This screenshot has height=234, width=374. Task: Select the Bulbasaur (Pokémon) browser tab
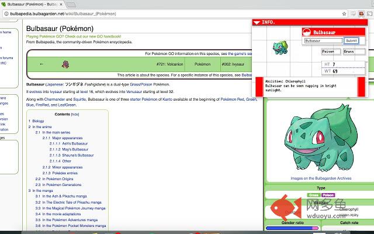(32, 4)
